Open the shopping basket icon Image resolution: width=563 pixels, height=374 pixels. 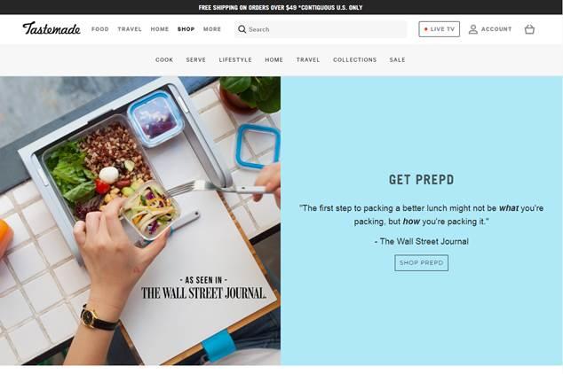click(x=529, y=29)
